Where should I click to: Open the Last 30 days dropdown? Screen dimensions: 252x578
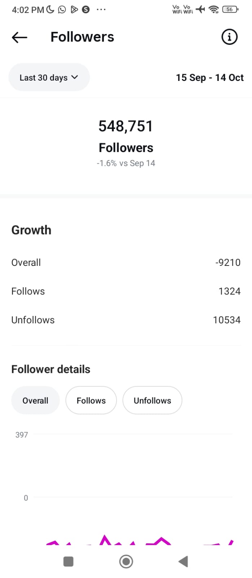coord(49,77)
